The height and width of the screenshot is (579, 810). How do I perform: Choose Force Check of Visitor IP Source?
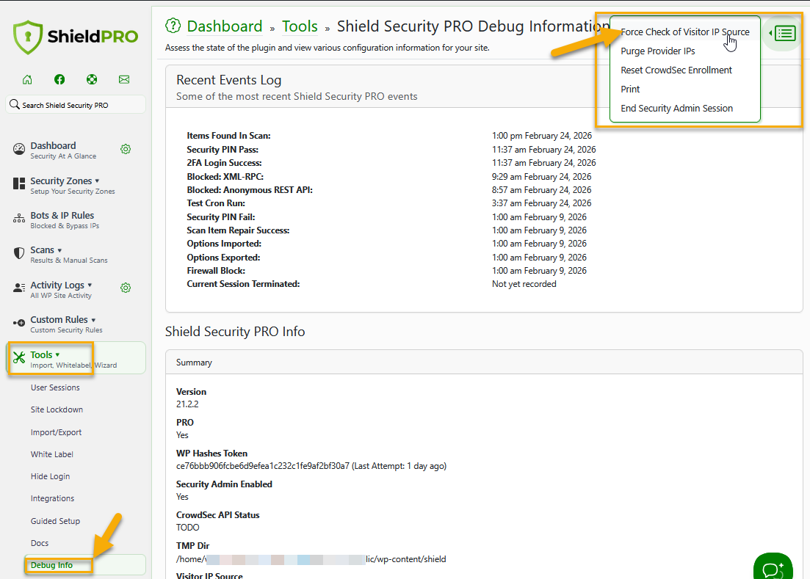point(685,32)
